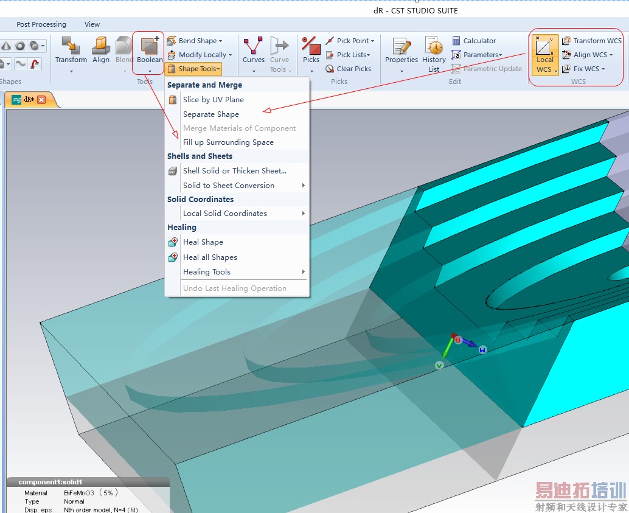
Task: Choose the wavy curve shape tool
Action: coord(20,63)
